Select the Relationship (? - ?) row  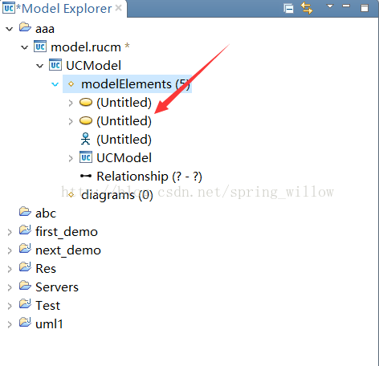(149, 177)
